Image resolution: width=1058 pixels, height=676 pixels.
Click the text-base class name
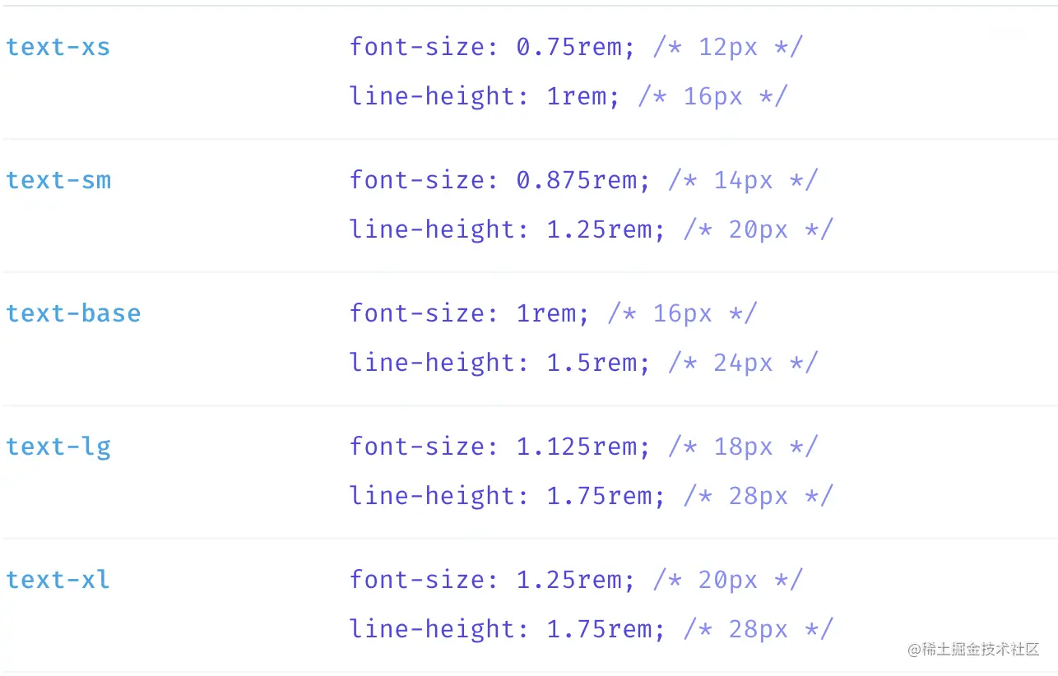(73, 313)
